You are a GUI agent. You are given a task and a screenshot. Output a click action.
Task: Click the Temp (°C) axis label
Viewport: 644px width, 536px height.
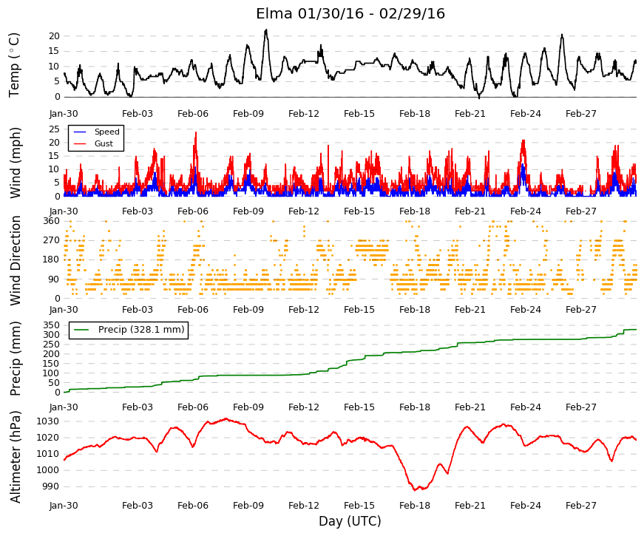[14, 65]
